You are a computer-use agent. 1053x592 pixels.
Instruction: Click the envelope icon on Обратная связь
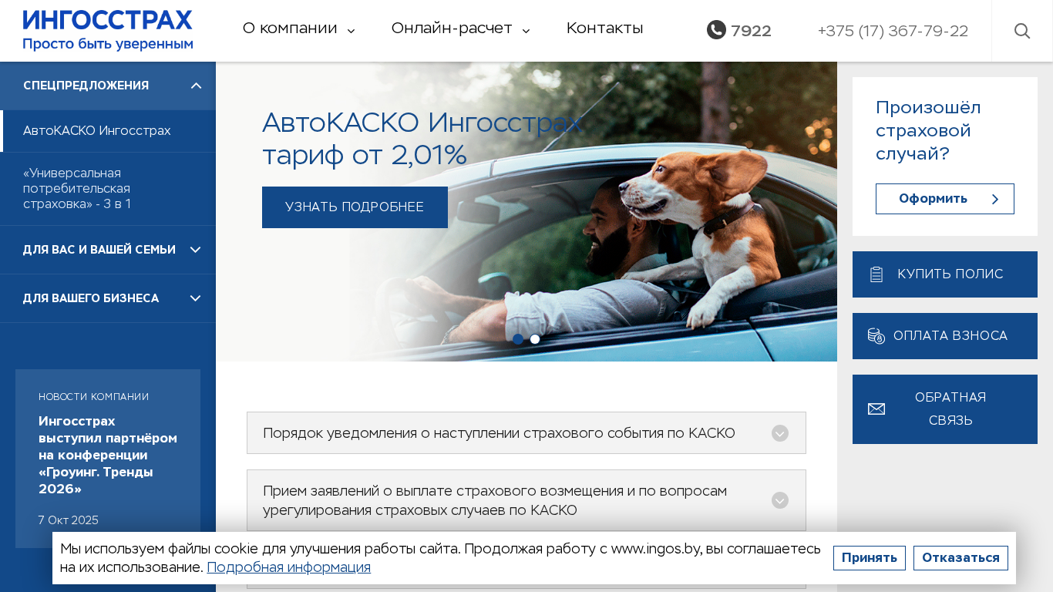[876, 409]
